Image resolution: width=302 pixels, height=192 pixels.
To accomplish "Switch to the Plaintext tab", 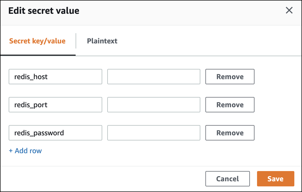I will (102, 41).
